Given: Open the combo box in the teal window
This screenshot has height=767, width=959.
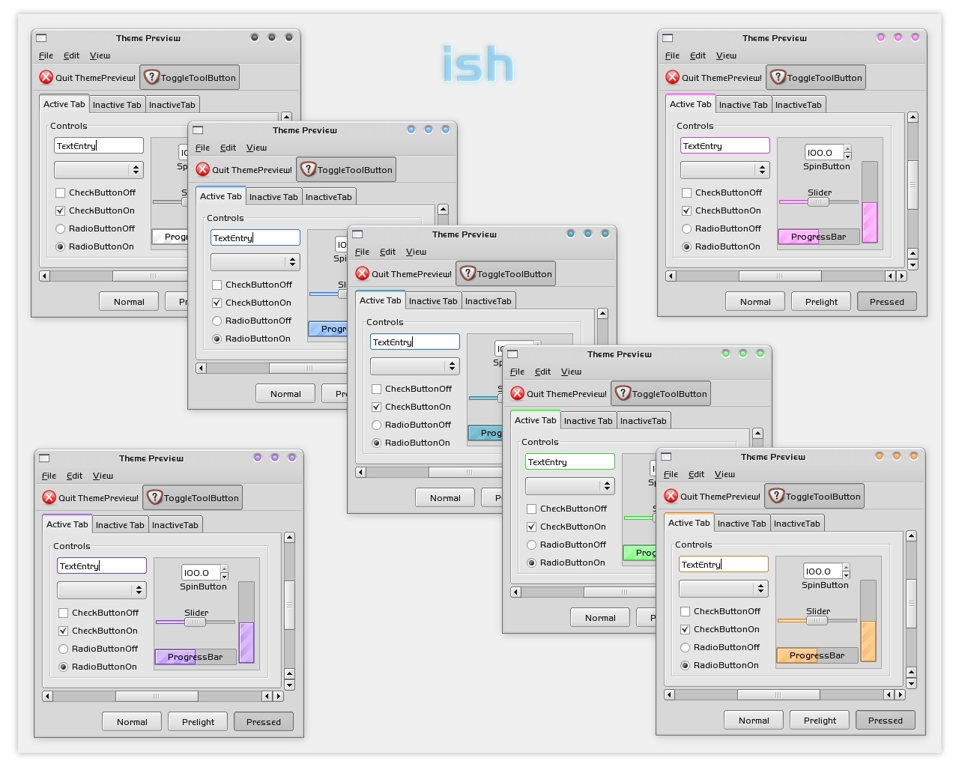Looking at the screenshot, I should click(x=415, y=366).
